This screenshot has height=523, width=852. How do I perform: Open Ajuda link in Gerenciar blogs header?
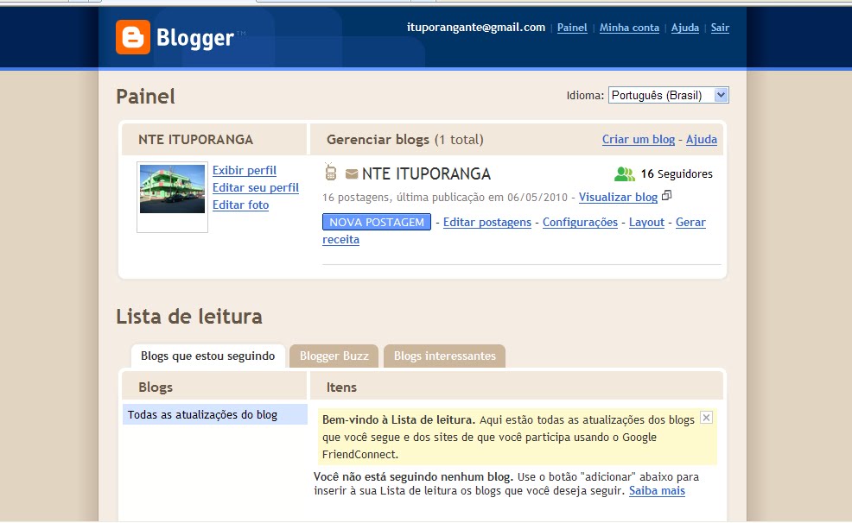(x=701, y=140)
